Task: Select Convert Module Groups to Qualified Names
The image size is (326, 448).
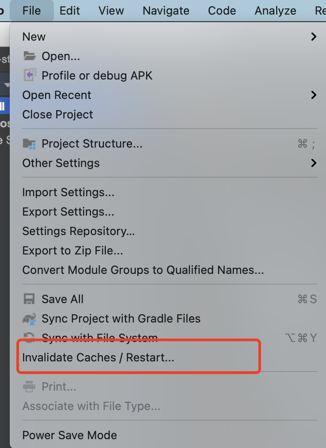Action: pos(143,270)
